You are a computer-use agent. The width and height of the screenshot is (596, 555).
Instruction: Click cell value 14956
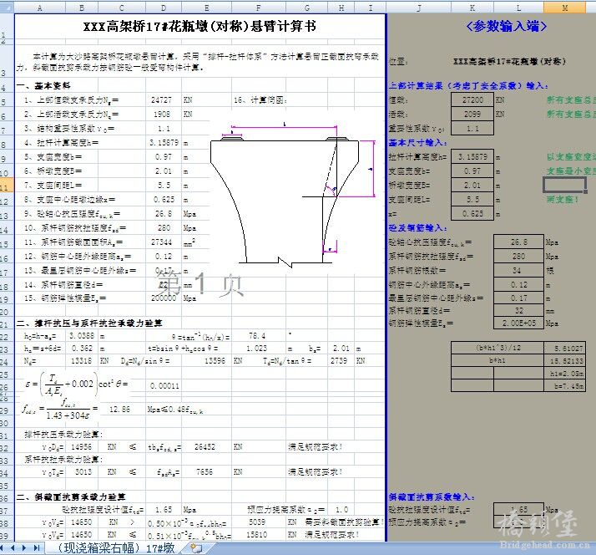pos(81,446)
